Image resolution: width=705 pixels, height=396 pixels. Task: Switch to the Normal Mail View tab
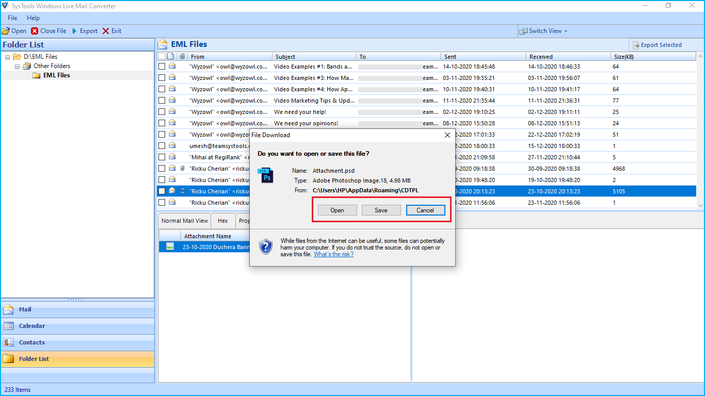185,221
